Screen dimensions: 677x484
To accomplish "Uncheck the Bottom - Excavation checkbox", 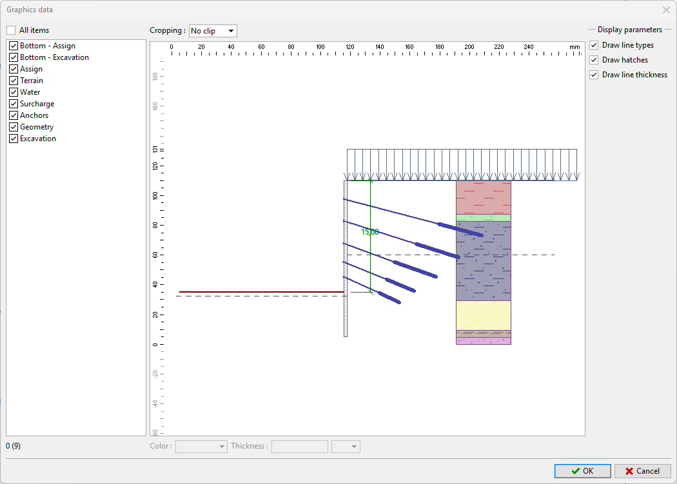I will click(x=14, y=57).
